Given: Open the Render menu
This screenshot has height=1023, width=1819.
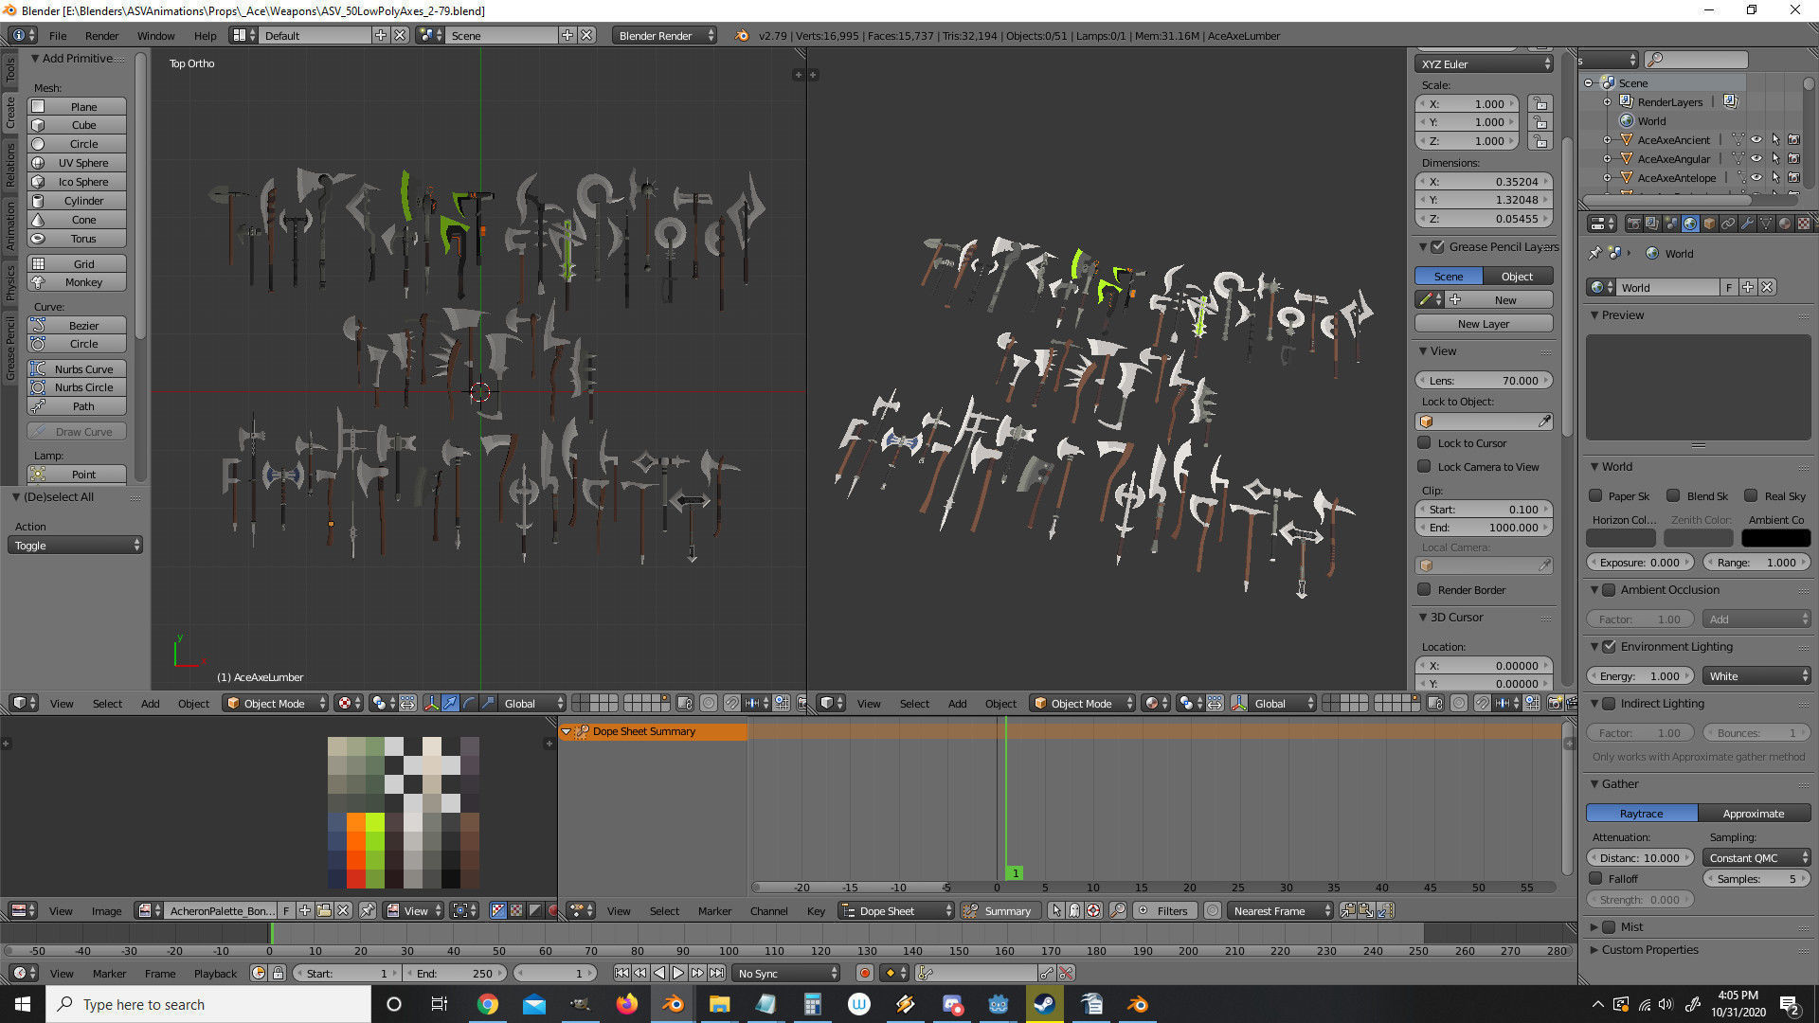Looking at the screenshot, I should (x=101, y=36).
